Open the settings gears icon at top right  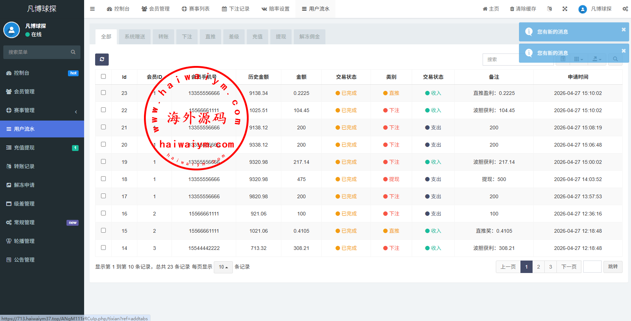tap(625, 9)
